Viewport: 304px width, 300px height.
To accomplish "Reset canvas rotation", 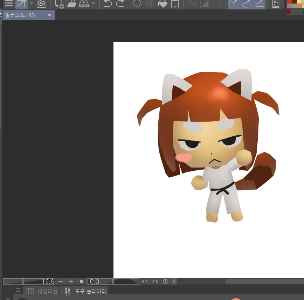I will point(166,281).
